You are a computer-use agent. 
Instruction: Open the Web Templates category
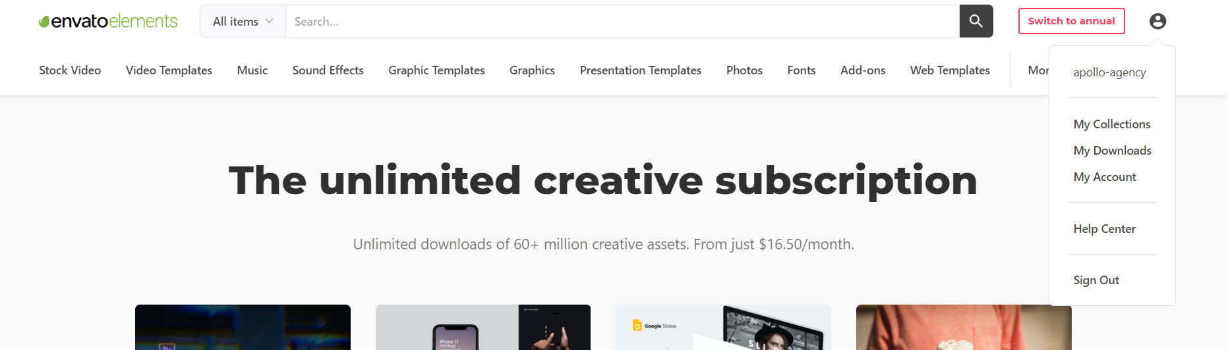point(950,70)
